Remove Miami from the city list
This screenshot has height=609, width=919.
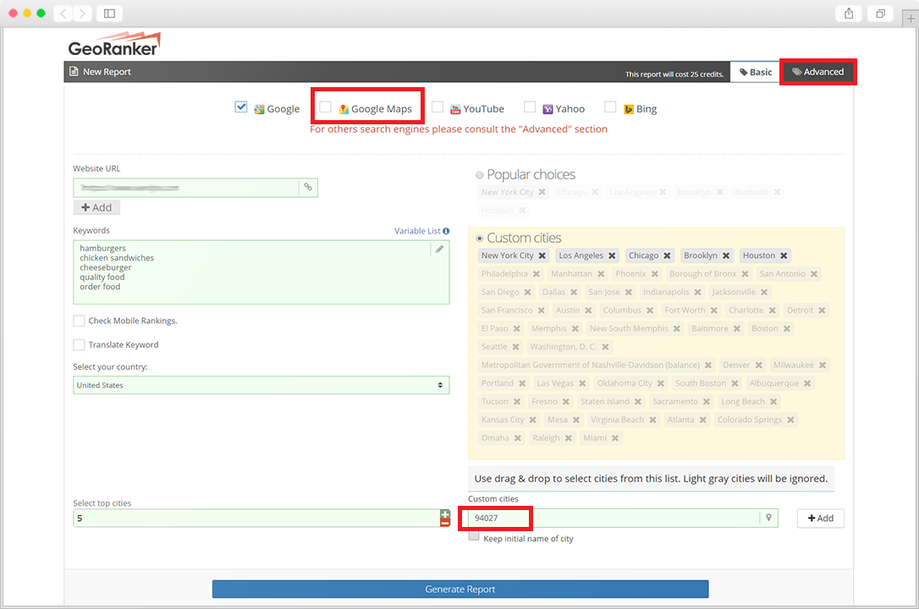click(x=615, y=438)
